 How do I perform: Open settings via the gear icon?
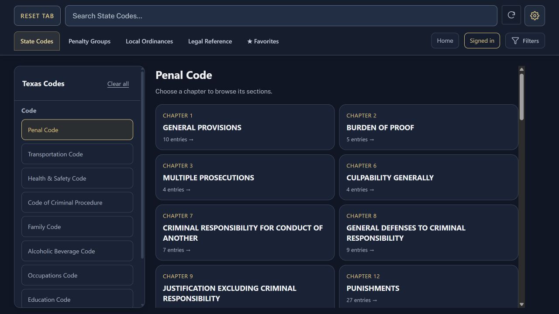point(535,16)
